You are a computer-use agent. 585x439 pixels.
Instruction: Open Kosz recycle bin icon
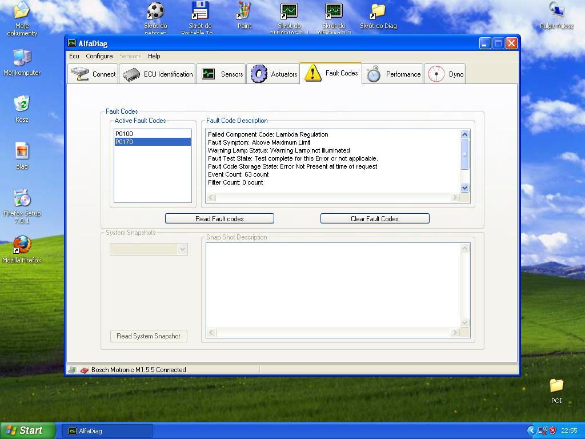click(22, 104)
